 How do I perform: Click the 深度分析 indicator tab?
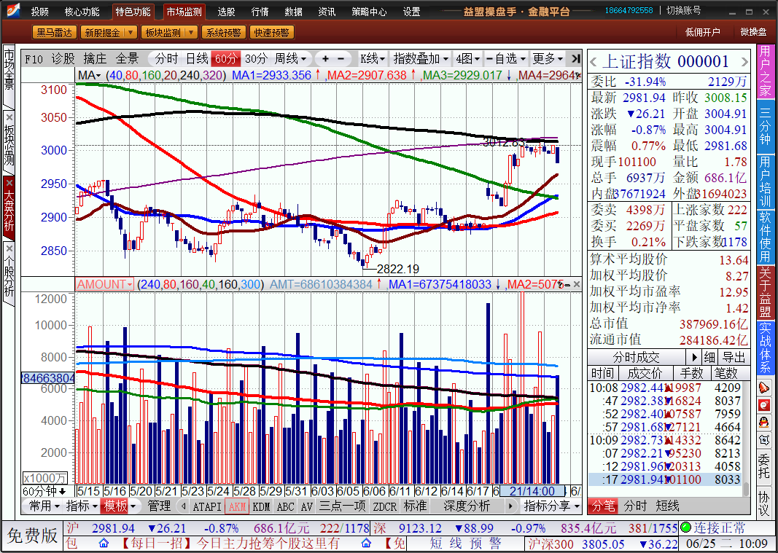click(467, 506)
